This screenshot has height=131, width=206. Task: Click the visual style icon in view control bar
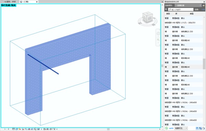16,129
